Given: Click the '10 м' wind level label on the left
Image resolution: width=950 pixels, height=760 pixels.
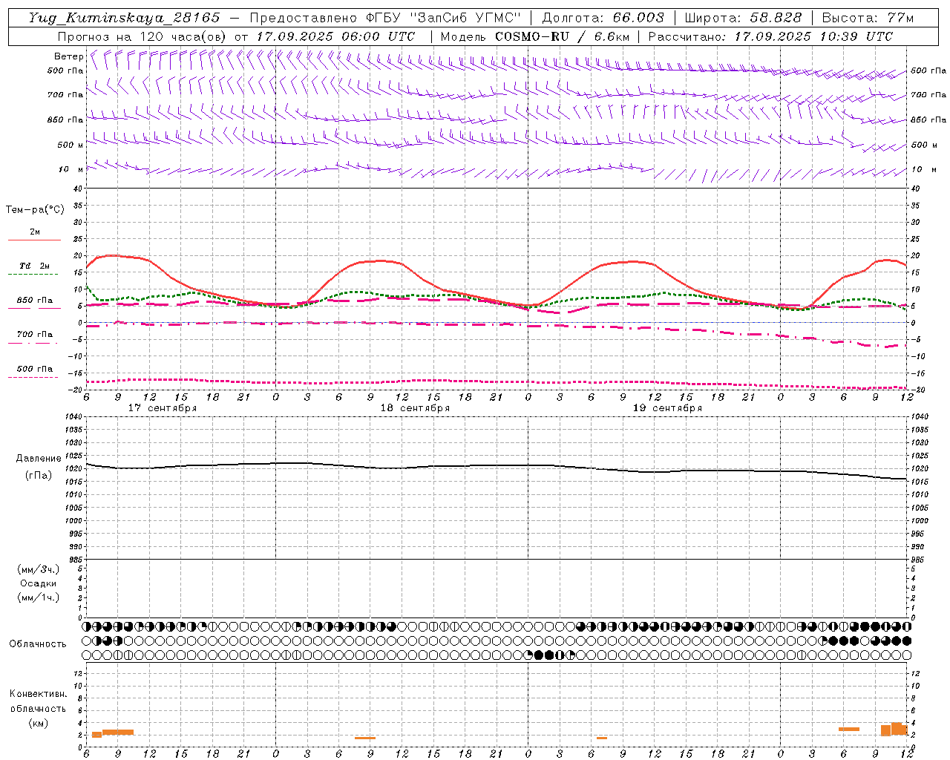Looking at the screenshot, I should (71, 169).
